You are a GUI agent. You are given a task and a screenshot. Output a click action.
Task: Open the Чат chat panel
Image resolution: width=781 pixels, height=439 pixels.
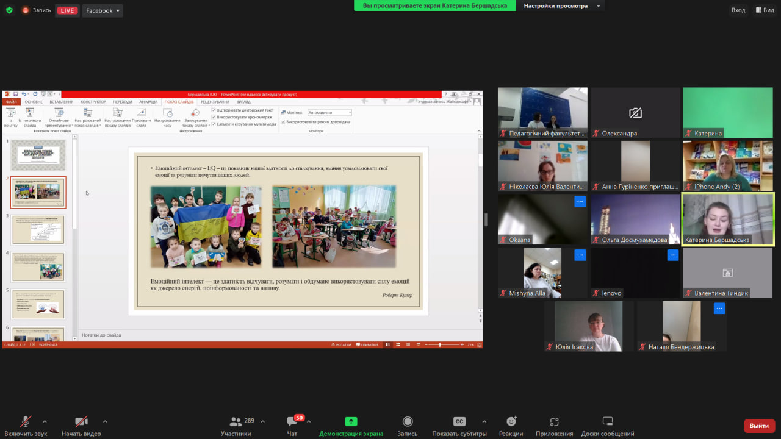tap(292, 422)
